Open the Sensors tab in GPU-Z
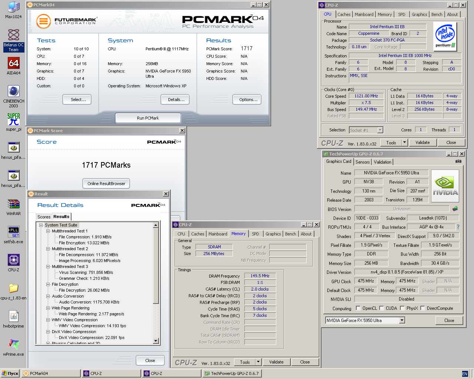The width and height of the screenshot is (474, 379). [363, 162]
